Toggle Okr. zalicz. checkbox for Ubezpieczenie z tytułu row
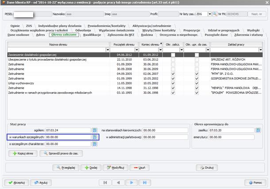 173,60
